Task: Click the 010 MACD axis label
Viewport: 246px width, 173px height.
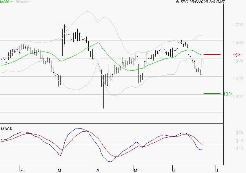Action: click(239, 141)
